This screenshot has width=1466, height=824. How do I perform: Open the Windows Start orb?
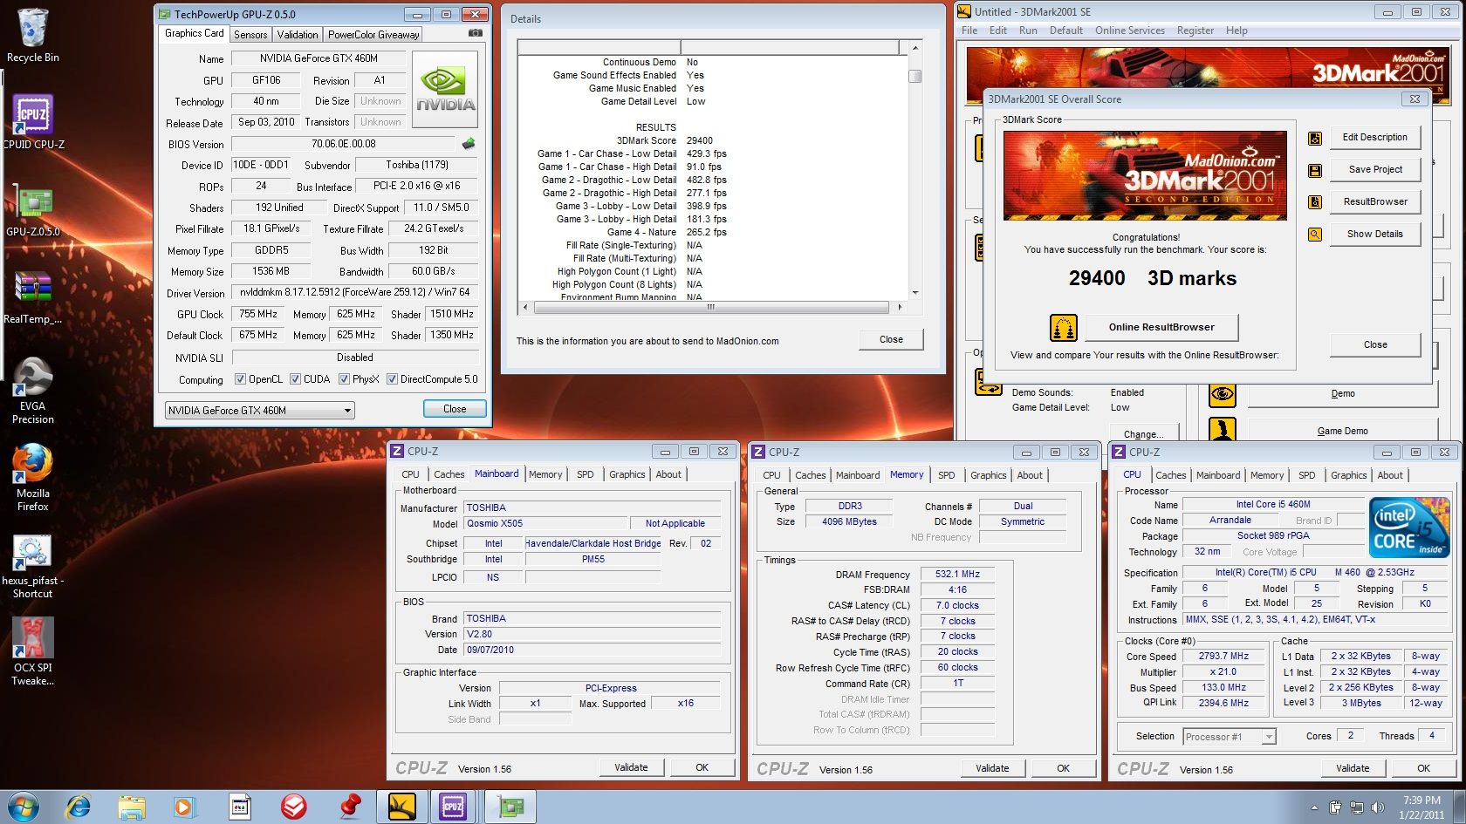click(x=24, y=807)
